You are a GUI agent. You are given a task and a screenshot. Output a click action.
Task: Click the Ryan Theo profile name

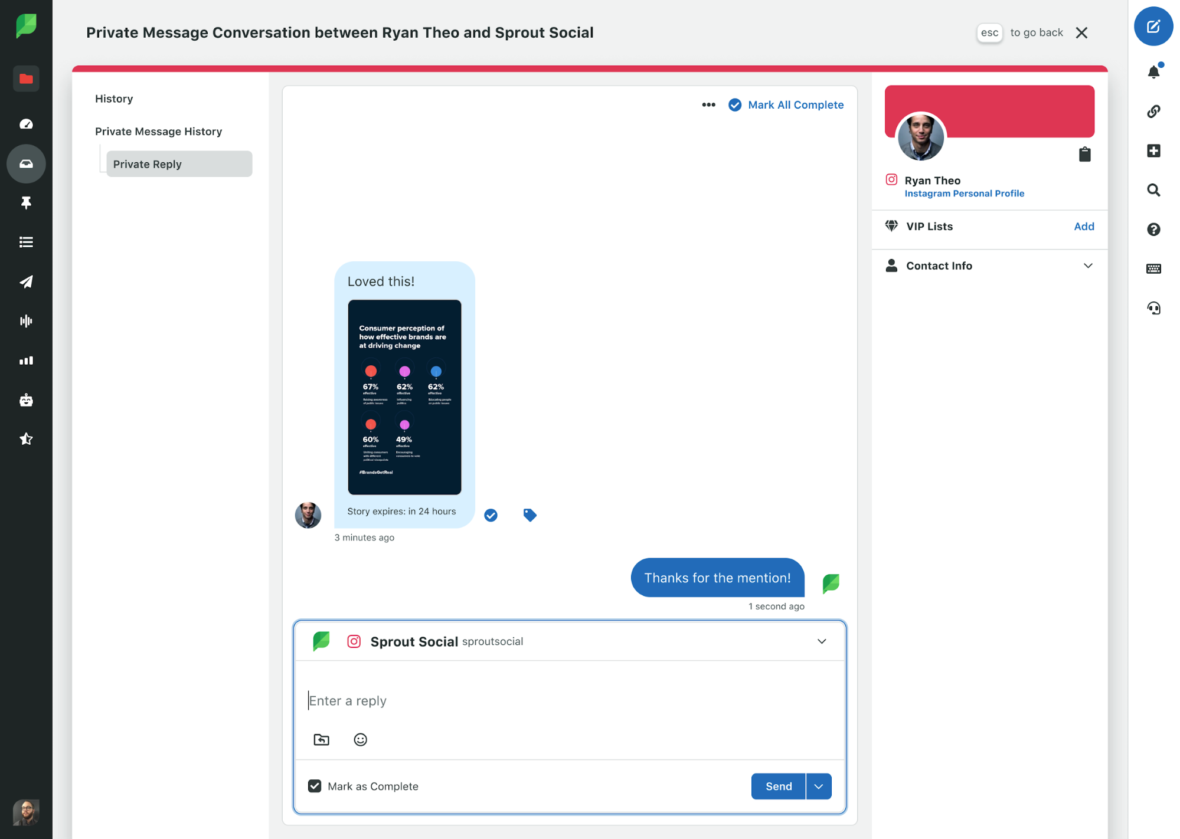932,181
